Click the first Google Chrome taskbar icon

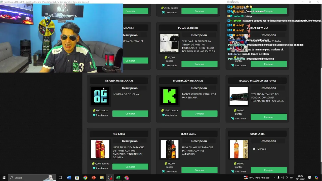click(x=85, y=178)
